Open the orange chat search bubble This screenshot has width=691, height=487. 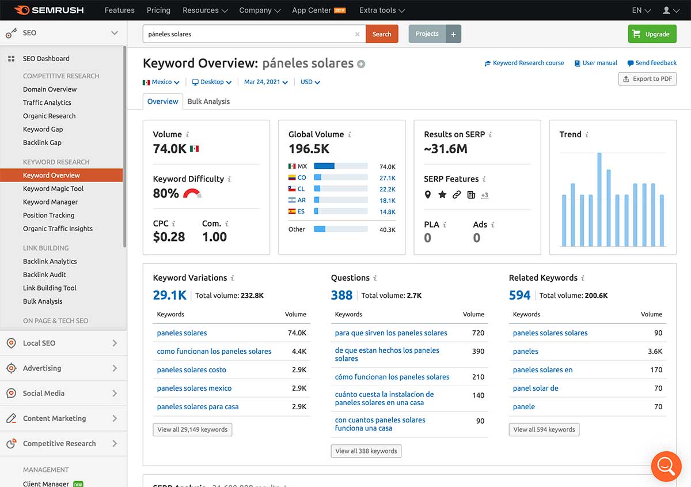click(666, 466)
